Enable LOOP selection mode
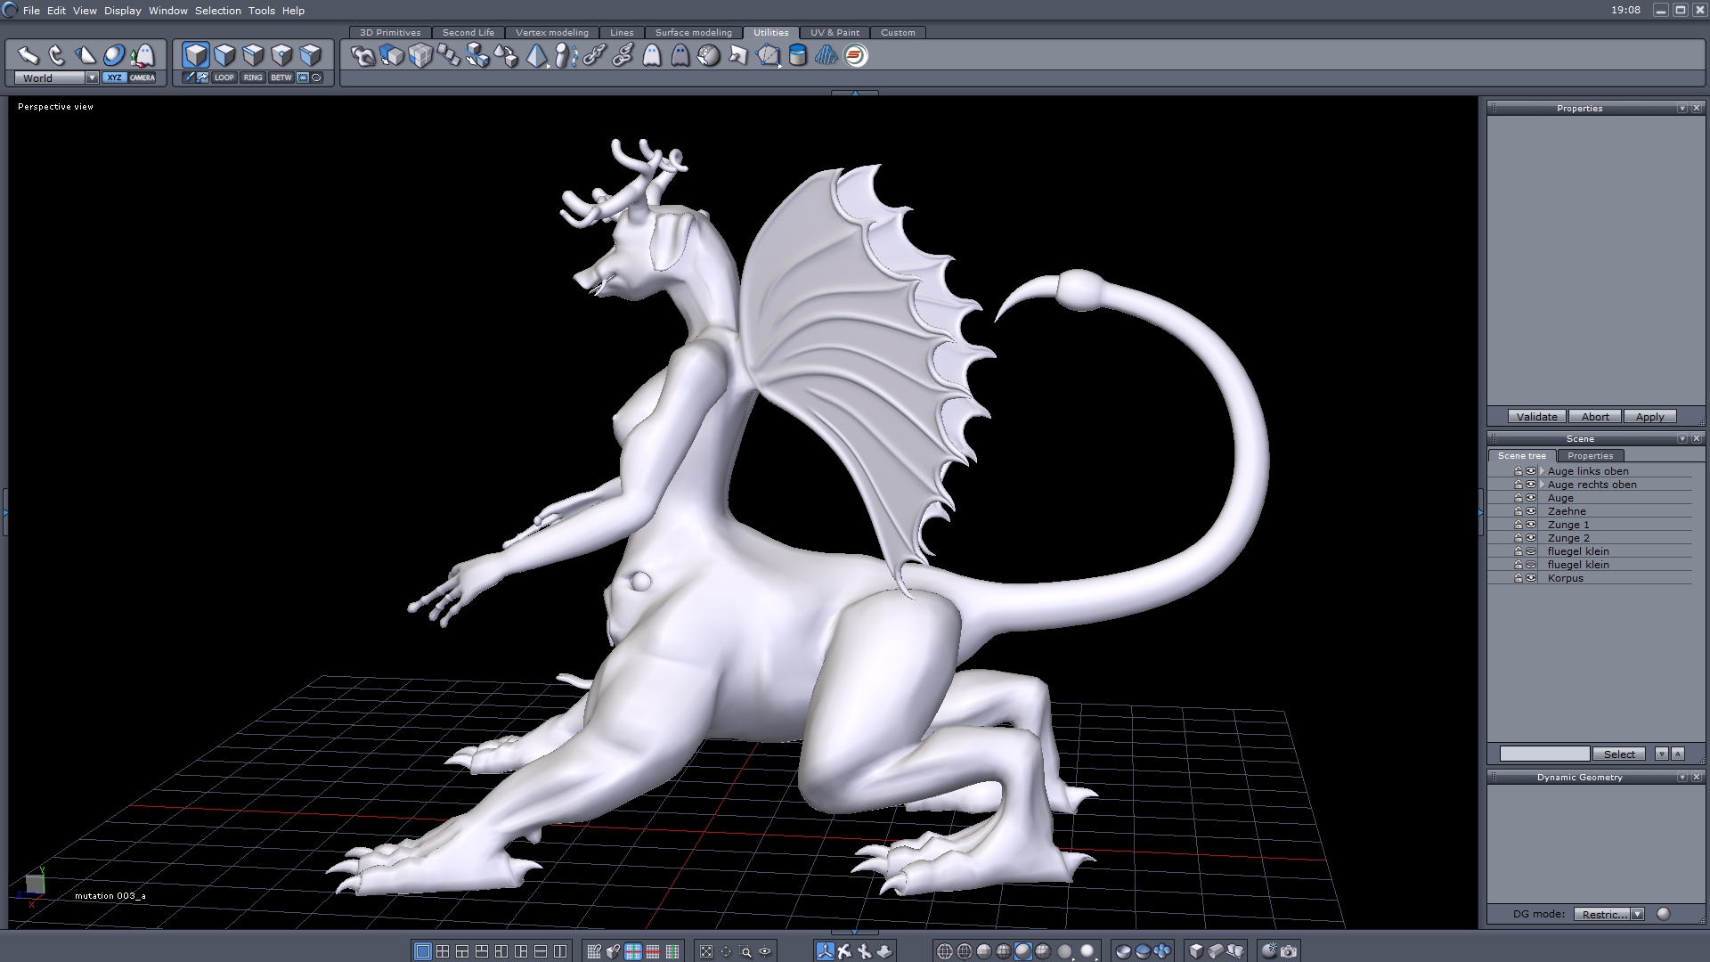This screenshot has height=962, width=1710. pyautogui.click(x=224, y=77)
